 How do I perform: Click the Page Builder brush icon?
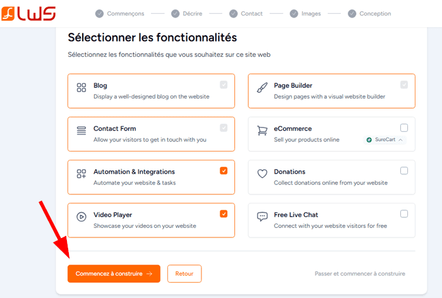click(262, 88)
